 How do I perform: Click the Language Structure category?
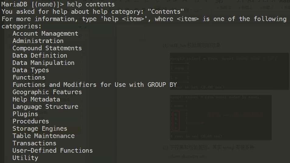coord(45,107)
